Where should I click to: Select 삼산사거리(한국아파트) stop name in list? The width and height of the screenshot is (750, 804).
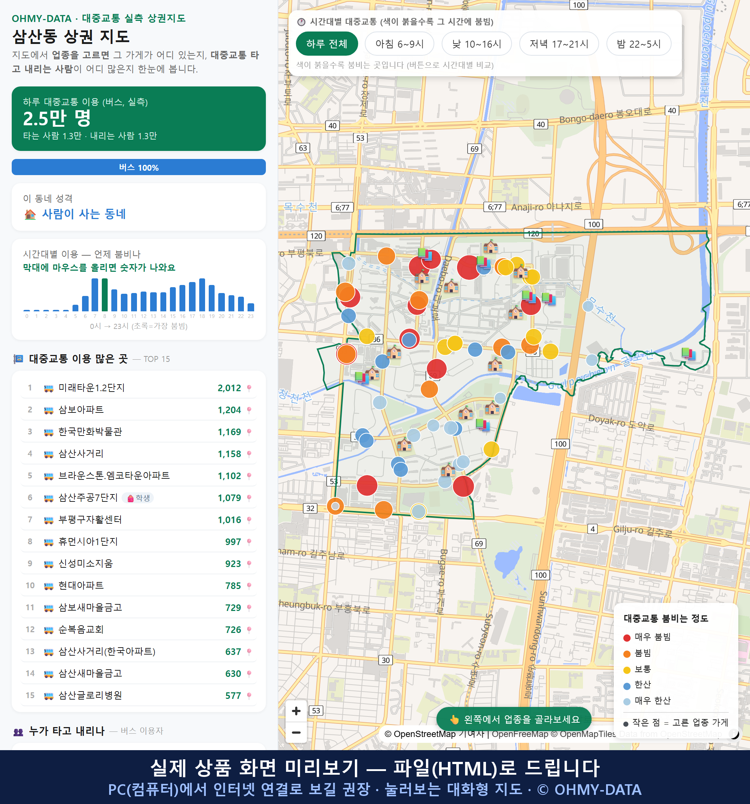pos(107,652)
